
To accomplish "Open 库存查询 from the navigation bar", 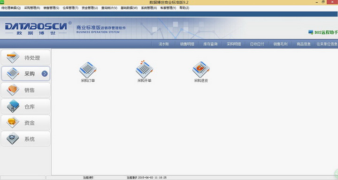I will 210,44.
